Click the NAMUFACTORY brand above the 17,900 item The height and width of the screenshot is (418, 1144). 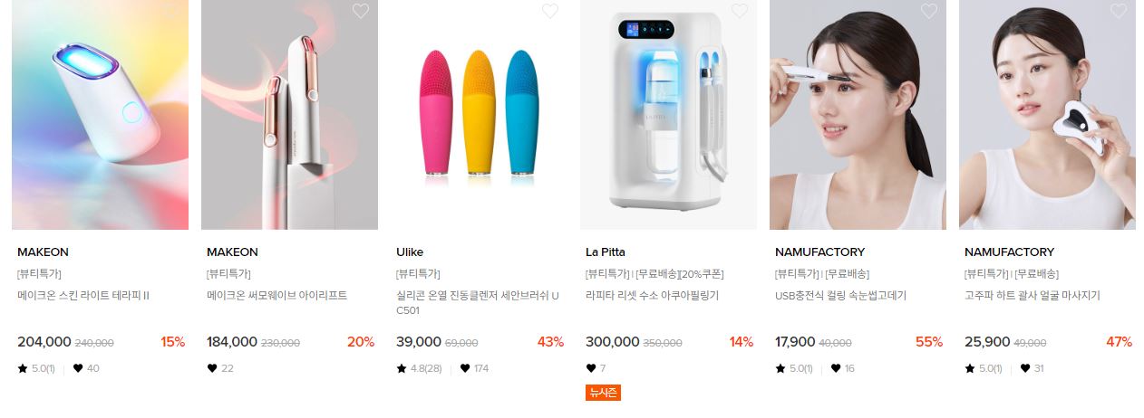[820, 252]
